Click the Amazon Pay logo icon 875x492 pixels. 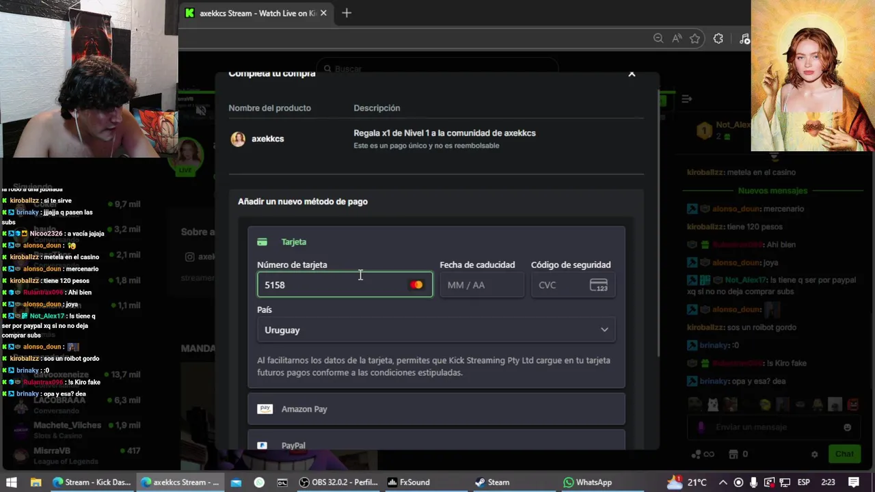coord(265,409)
